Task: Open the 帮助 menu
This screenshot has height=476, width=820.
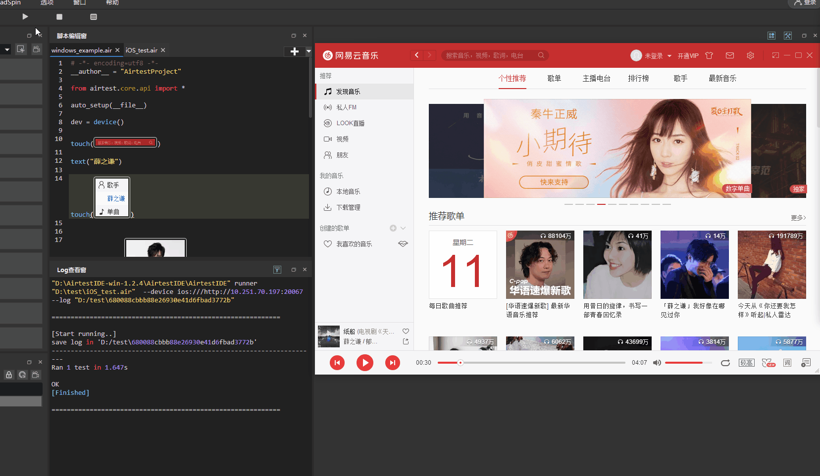Action: click(x=112, y=2)
